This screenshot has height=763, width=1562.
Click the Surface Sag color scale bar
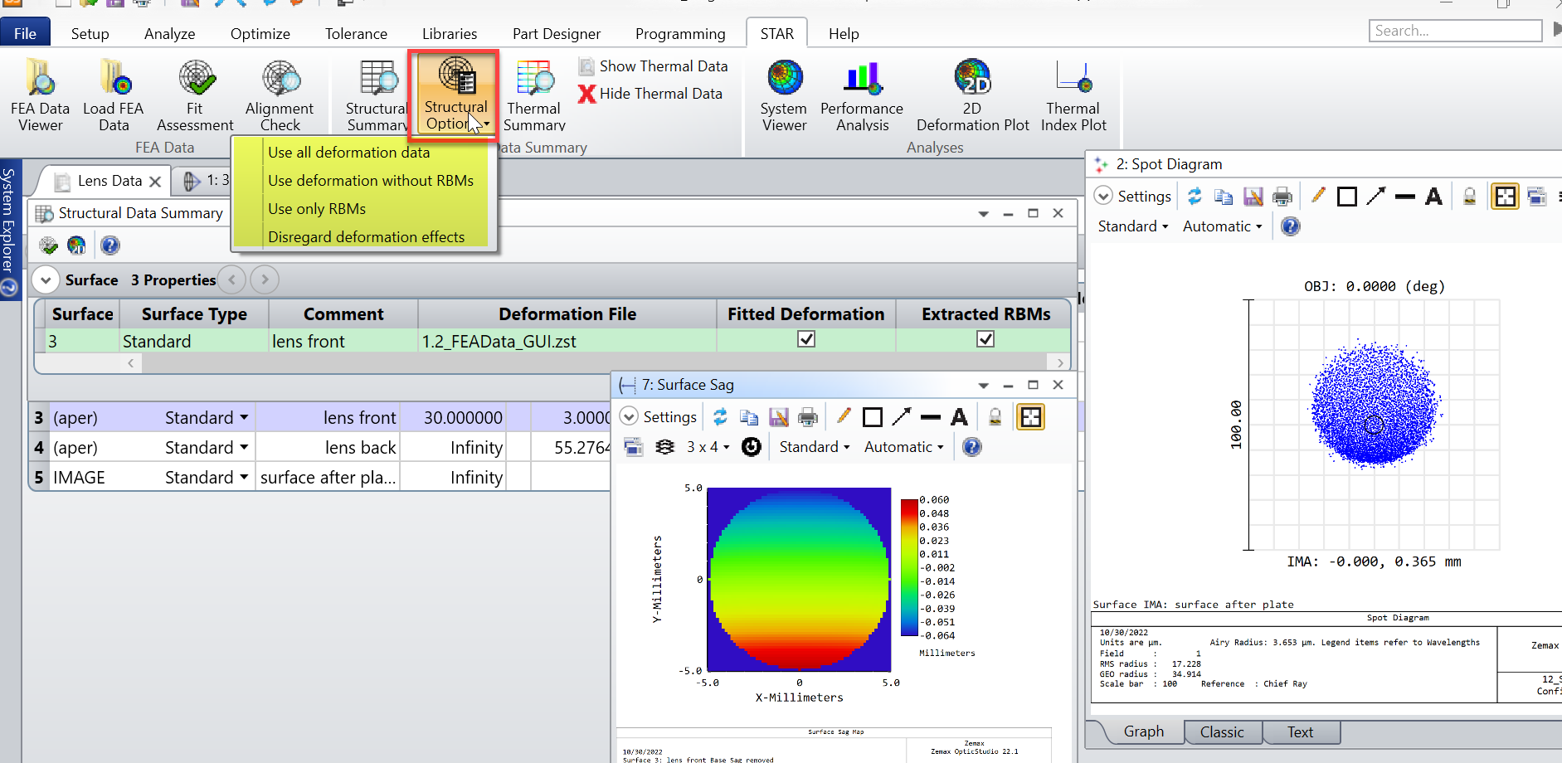(x=909, y=568)
